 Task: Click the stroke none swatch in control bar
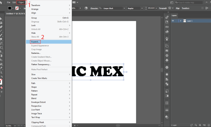click(x=17, y=8)
